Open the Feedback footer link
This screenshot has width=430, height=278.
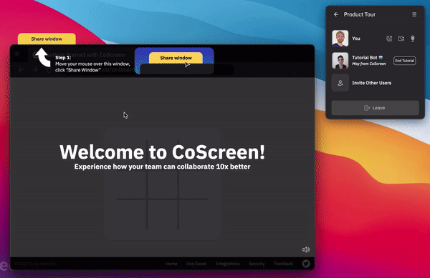283,264
